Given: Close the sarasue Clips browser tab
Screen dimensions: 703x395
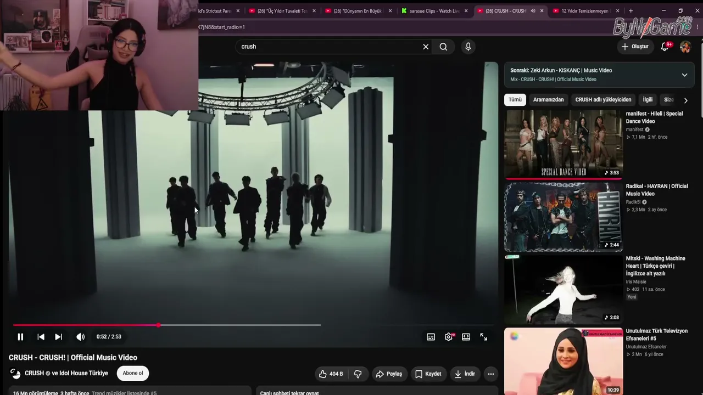Looking at the screenshot, I should (x=466, y=11).
